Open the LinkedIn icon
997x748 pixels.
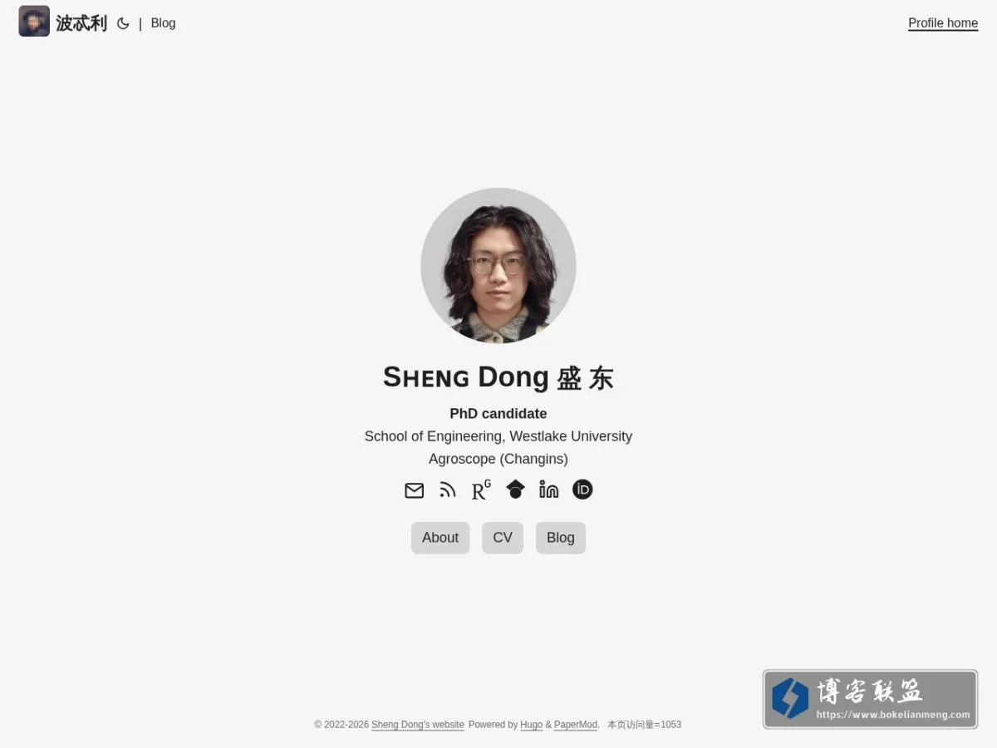548,490
